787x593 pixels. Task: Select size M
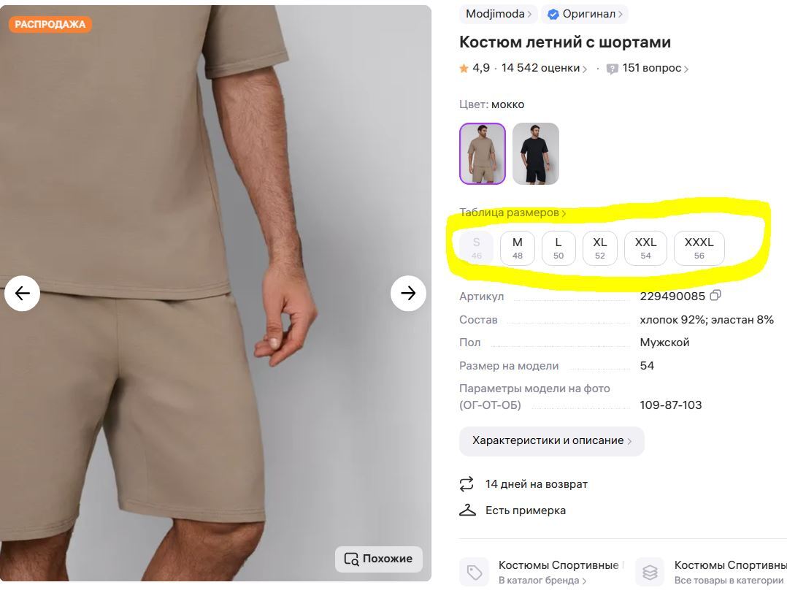click(517, 248)
